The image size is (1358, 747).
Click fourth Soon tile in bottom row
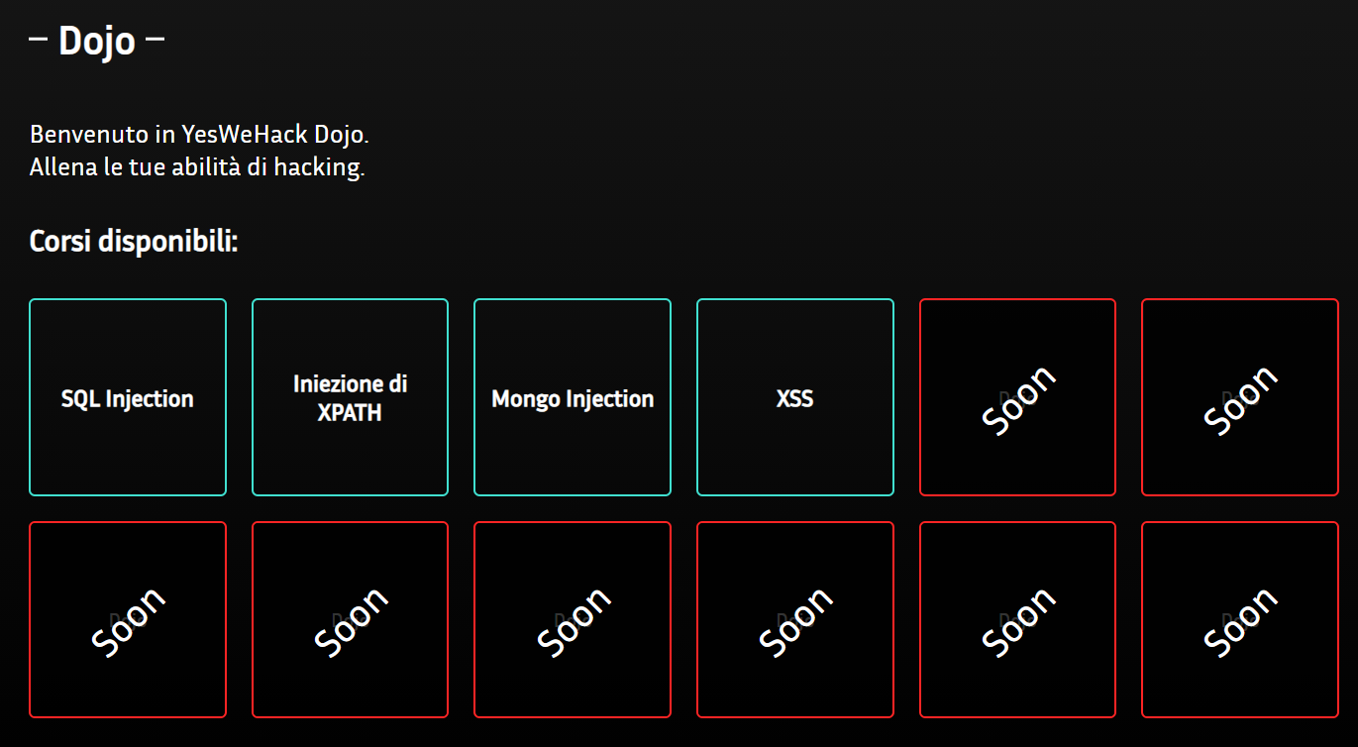point(795,619)
